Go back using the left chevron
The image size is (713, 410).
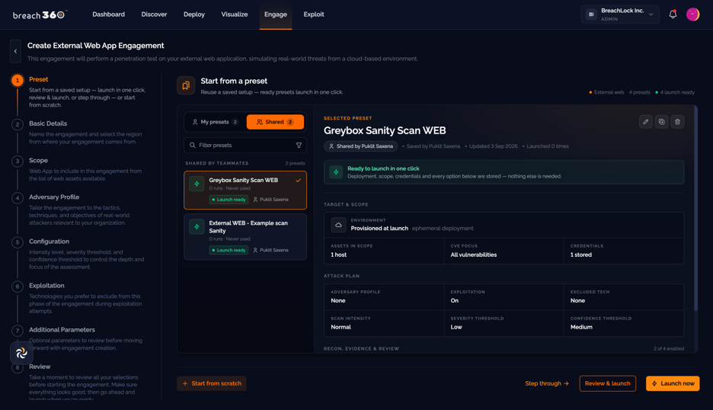tap(15, 51)
